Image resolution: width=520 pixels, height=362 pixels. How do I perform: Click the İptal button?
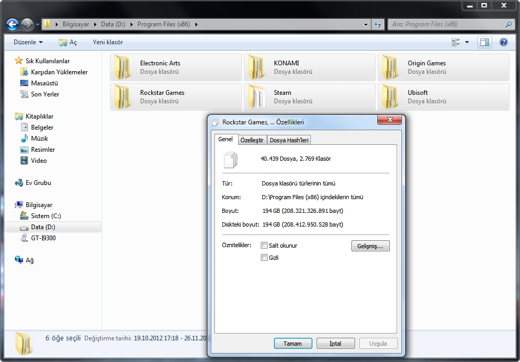[x=336, y=344]
